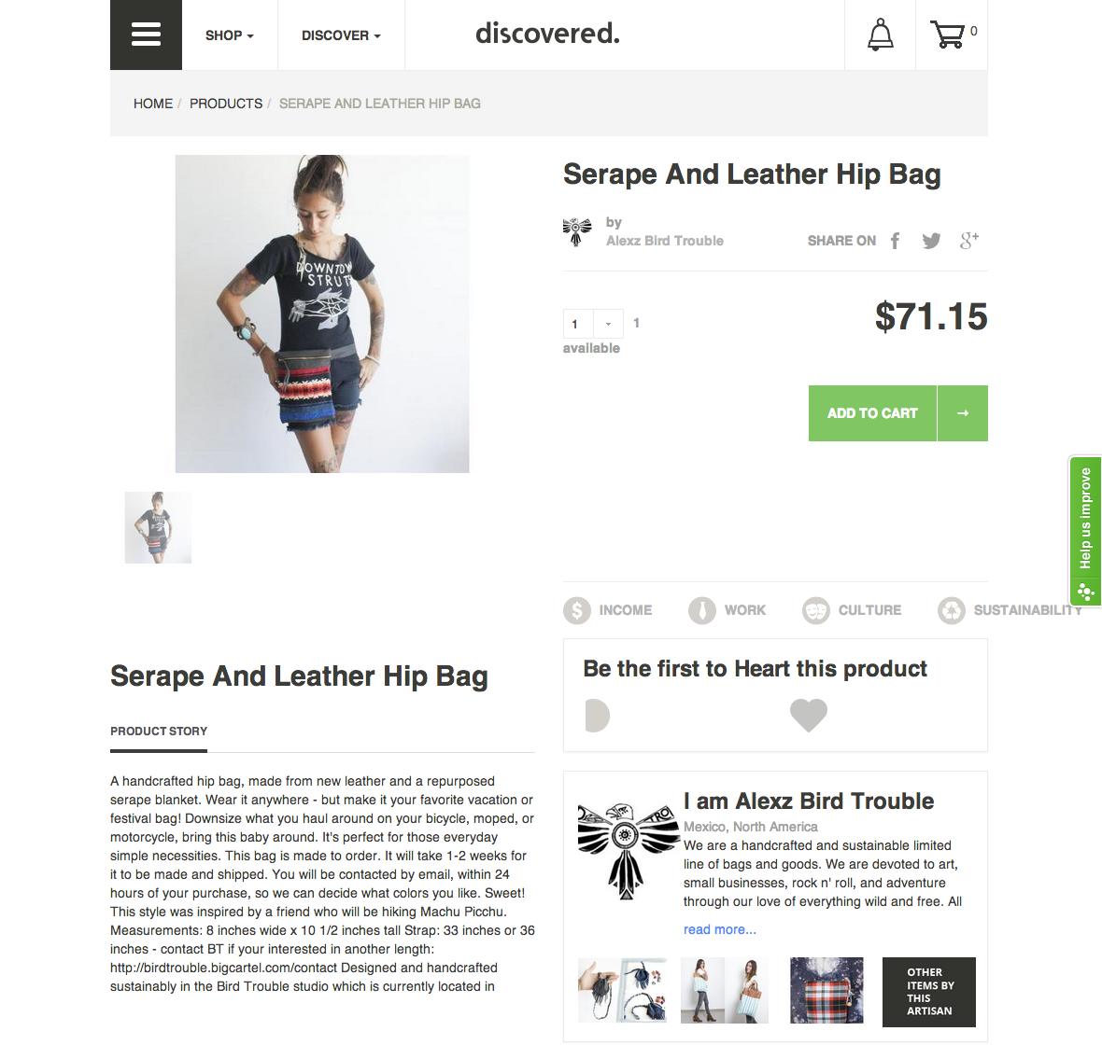Select the Work badge
The image size is (1102, 1059).
tap(727, 610)
